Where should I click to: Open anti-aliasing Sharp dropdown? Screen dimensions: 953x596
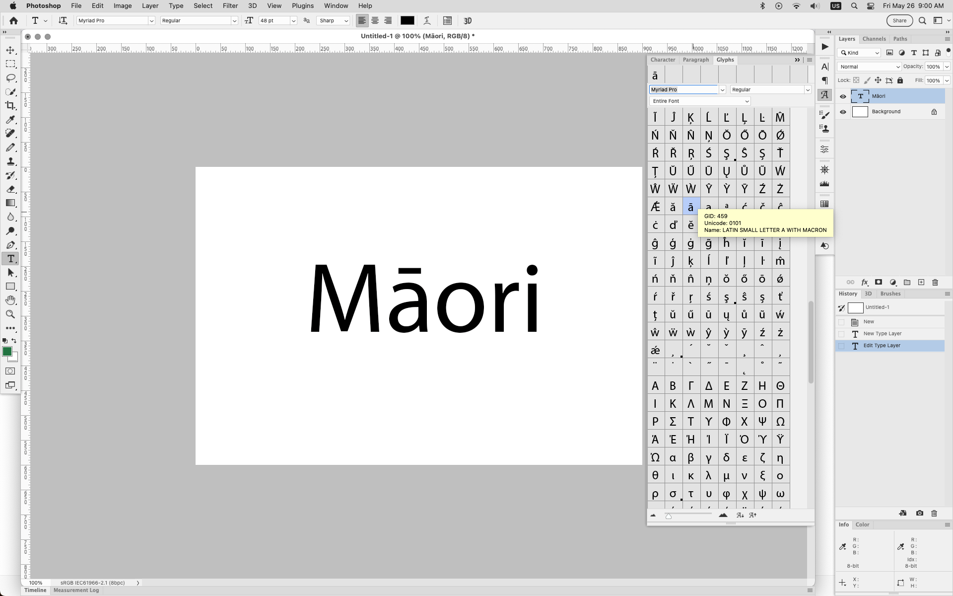[334, 20]
